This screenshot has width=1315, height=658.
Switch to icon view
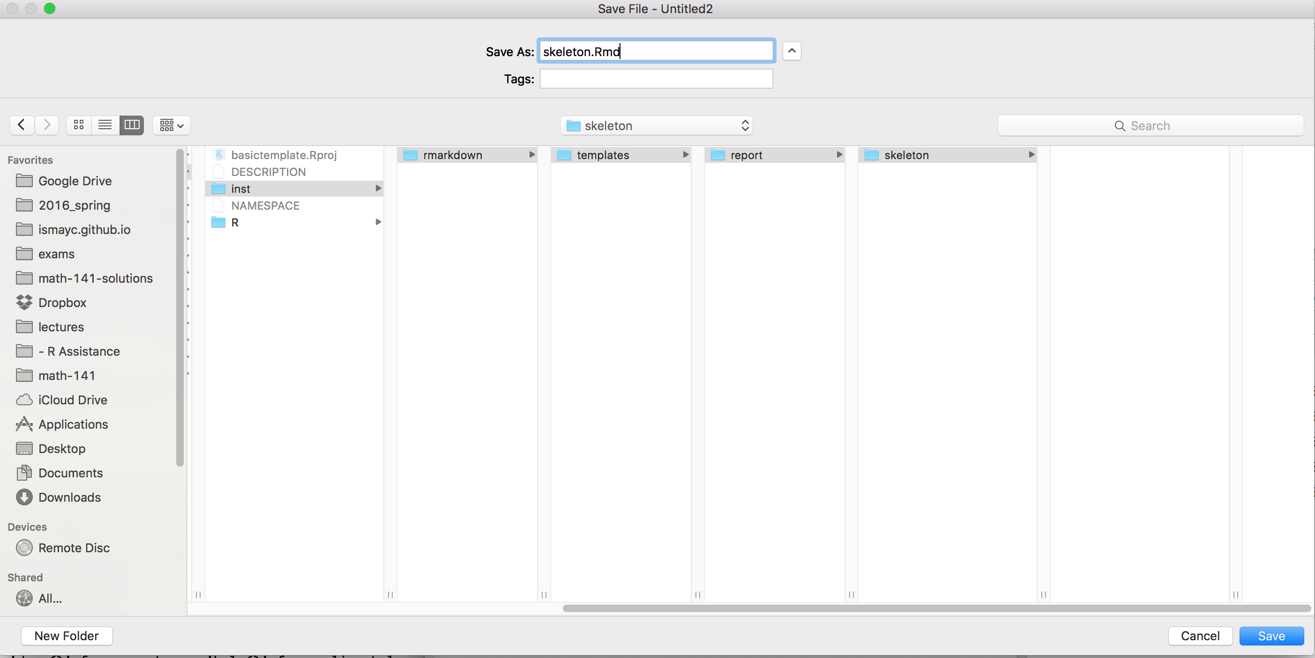coord(79,125)
